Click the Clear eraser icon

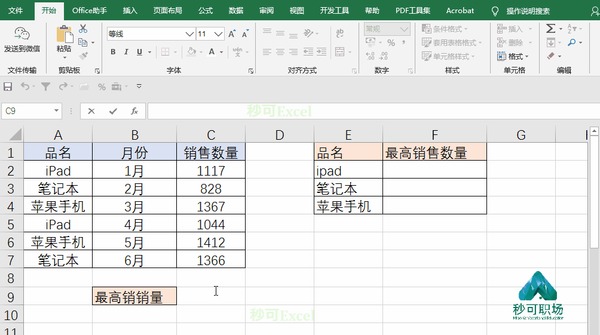(x=550, y=56)
